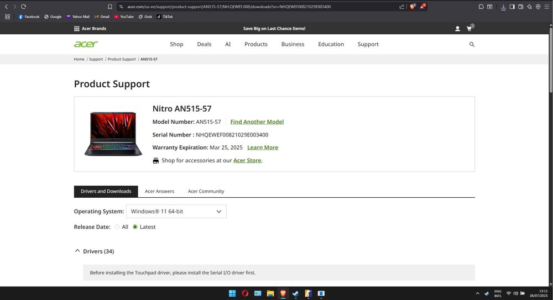Reload the page with refresh icon
The width and height of the screenshot is (553, 300).
(23, 6)
